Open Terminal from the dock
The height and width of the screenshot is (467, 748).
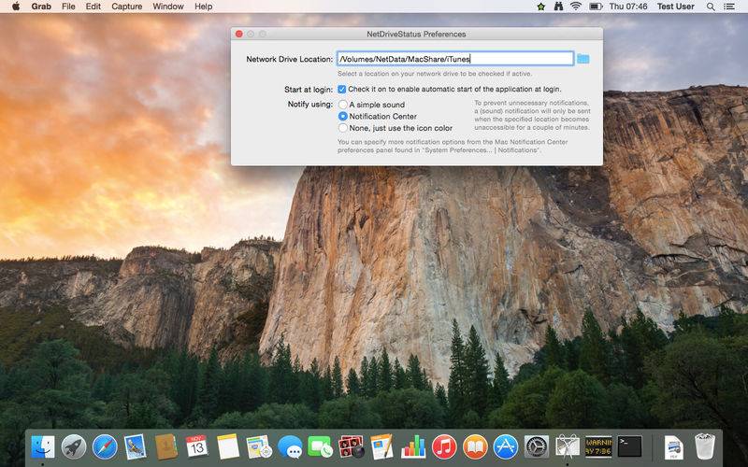[x=630, y=446]
